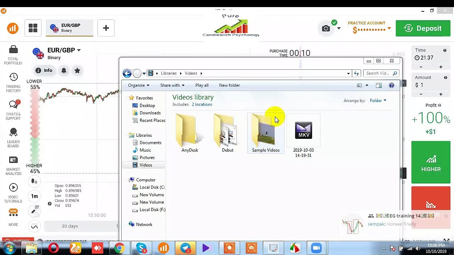Open the drawing tools pencil icon
This screenshot has height=255, width=454.
pos(34,211)
